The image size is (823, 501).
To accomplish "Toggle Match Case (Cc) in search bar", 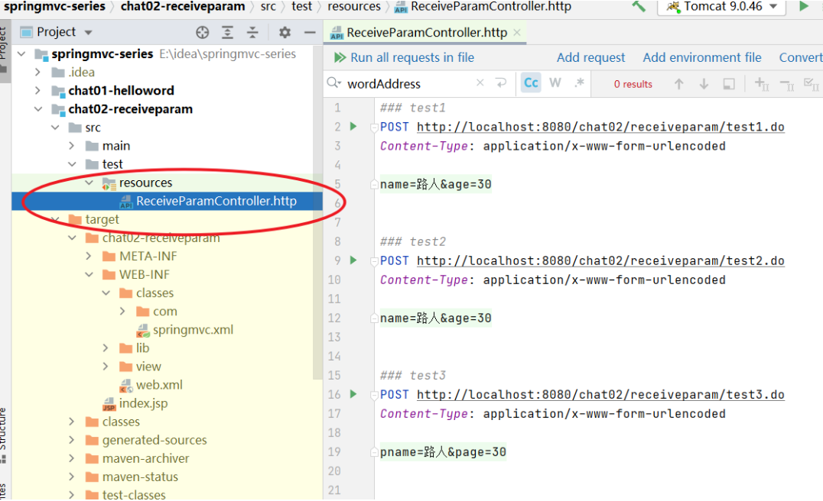I will coord(531,83).
